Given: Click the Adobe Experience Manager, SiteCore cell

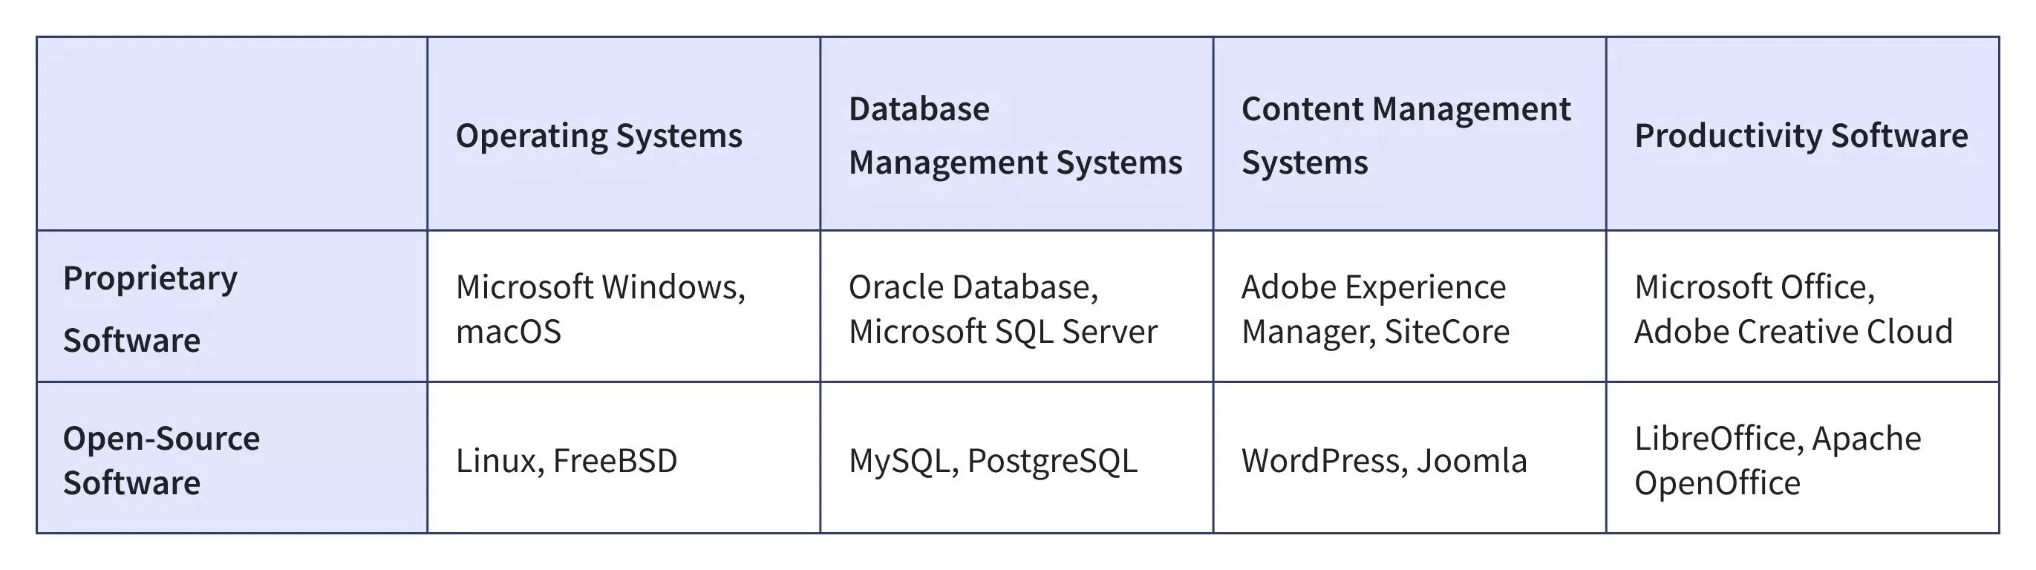Looking at the screenshot, I should coord(1375,309).
